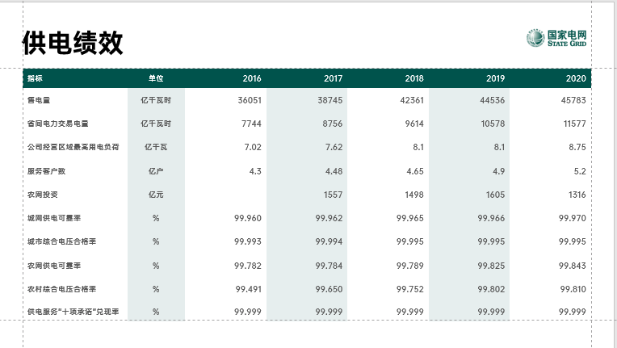Click the value 38745

330,100
